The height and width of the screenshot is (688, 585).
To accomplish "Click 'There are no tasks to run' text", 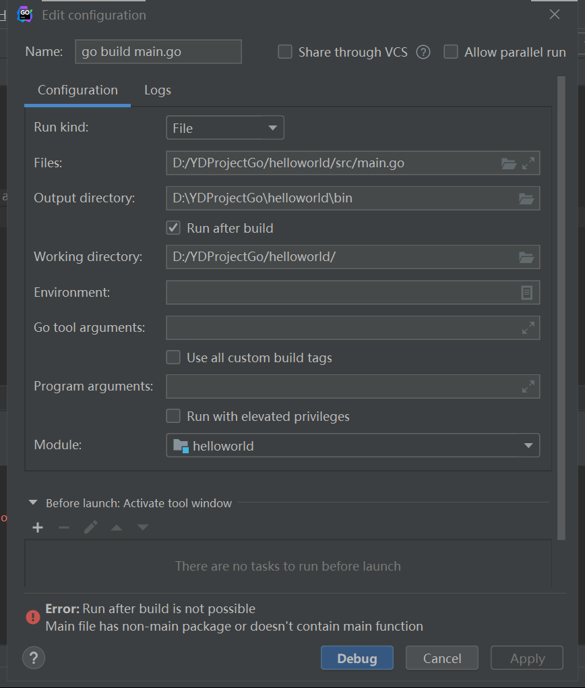I will coord(288,566).
